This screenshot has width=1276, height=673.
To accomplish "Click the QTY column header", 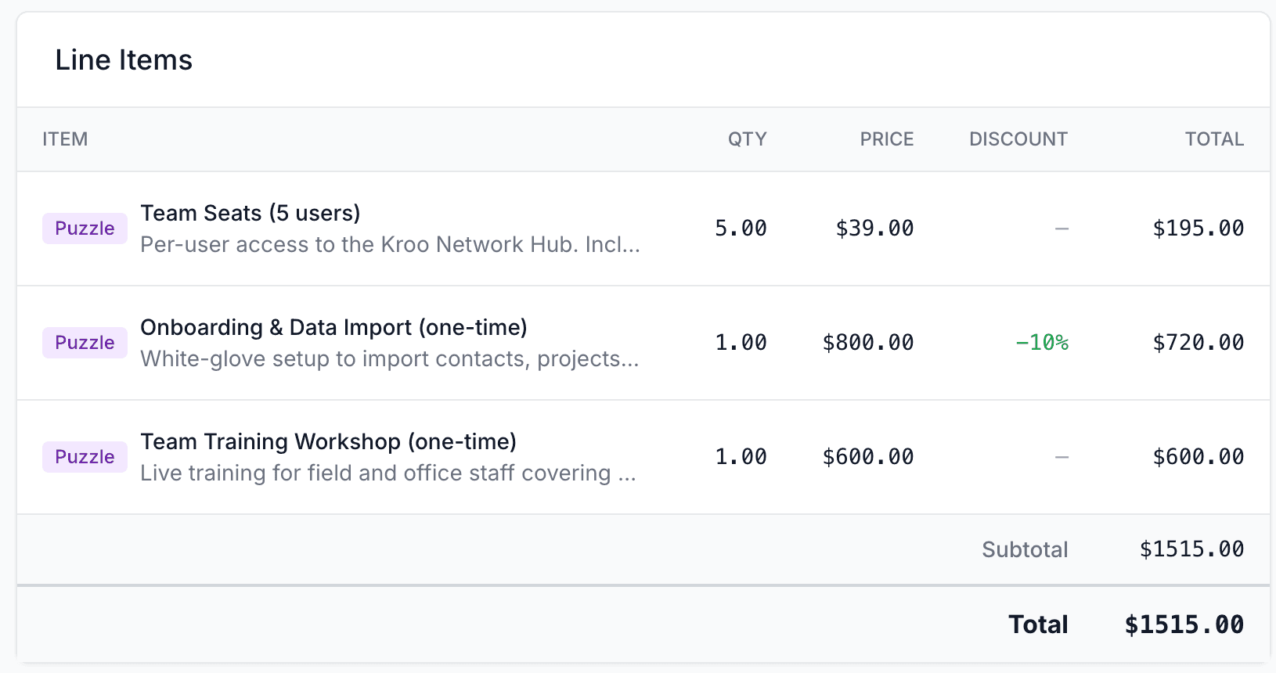I will pos(747,139).
